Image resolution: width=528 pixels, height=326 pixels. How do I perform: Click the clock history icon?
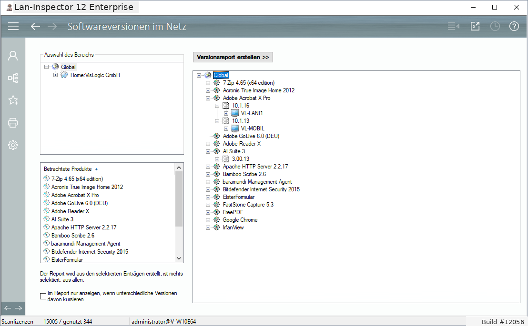495,26
